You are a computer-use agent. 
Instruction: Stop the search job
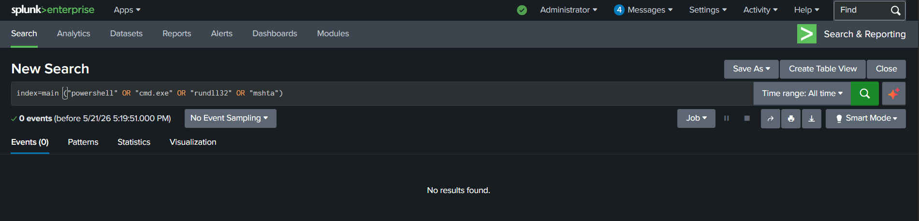click(x=747, y=118)
